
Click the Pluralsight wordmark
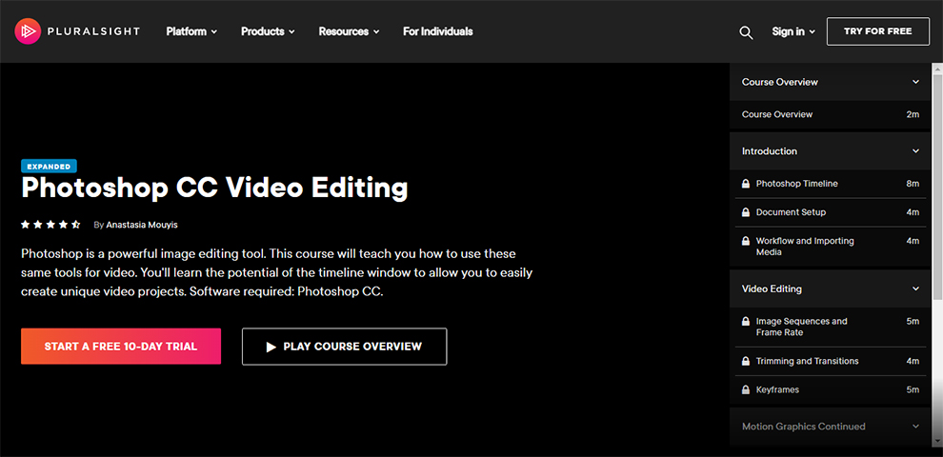94,31
